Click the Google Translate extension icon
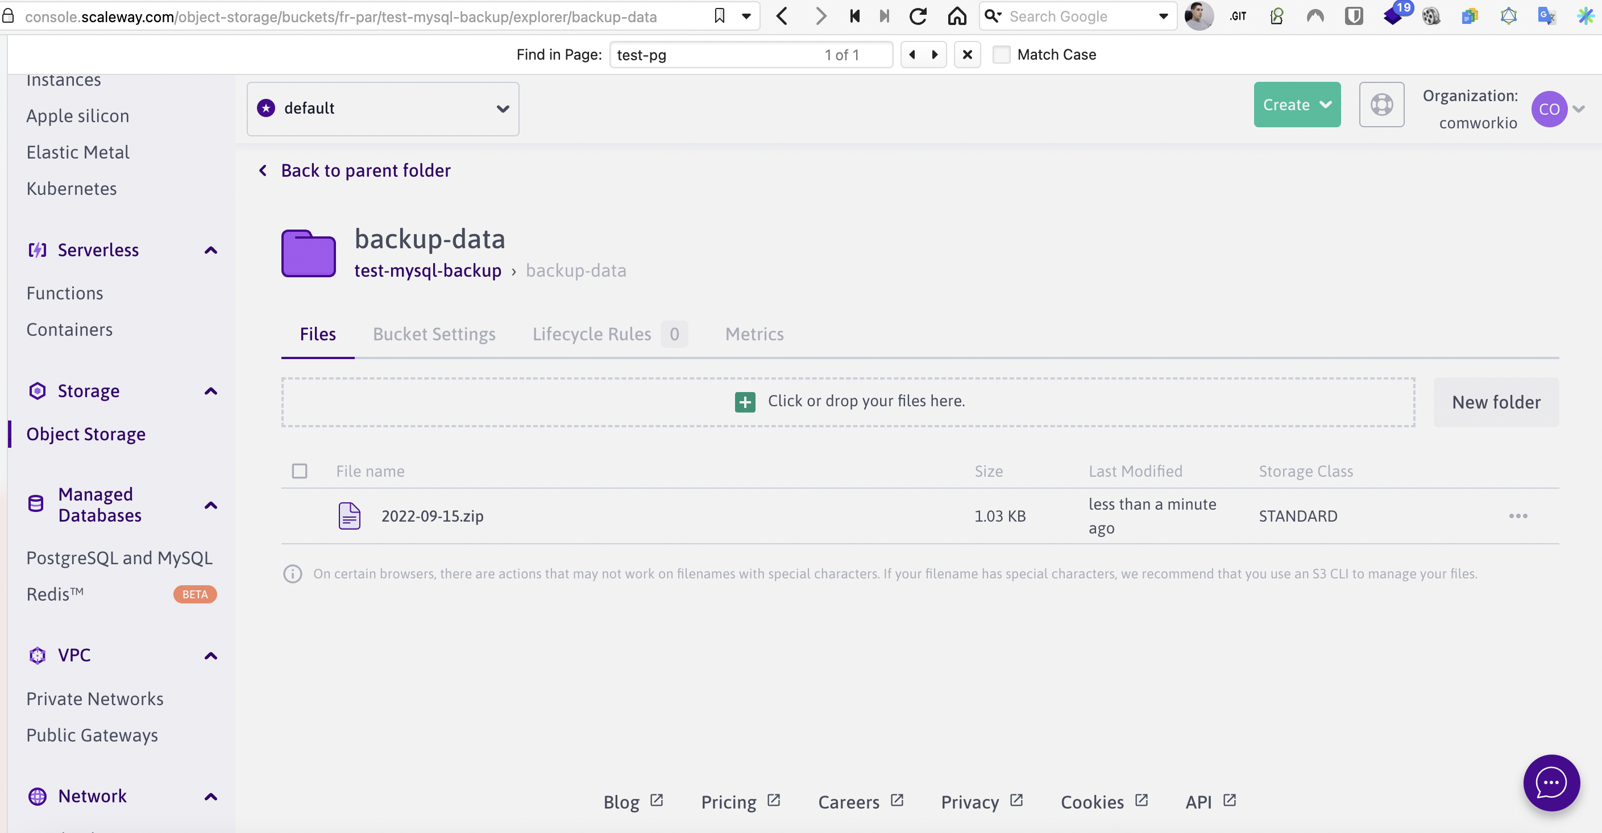Viewport: 1602px width, 833px height. click(x=1547, y=16)
